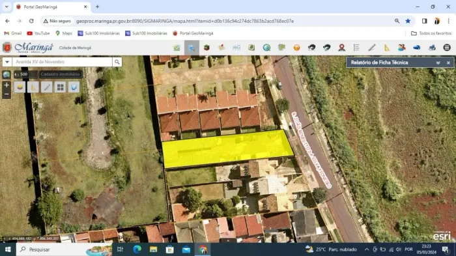Open the Maps bookmark
Screen dimensions: 456x256
point(64,33)
